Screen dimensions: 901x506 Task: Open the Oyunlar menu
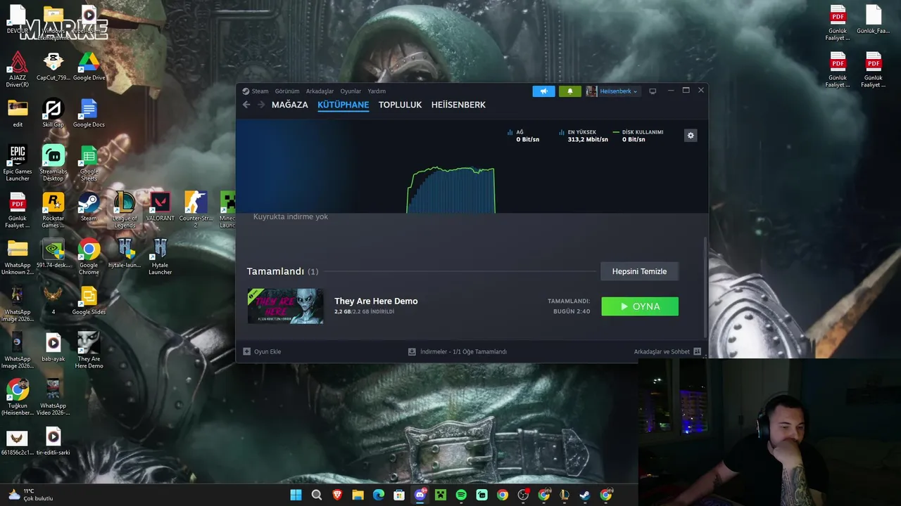click(x=351, y=91)
